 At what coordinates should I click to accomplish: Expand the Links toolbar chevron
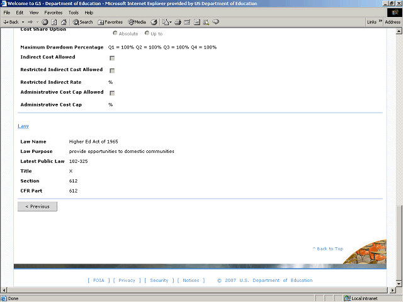380,21
